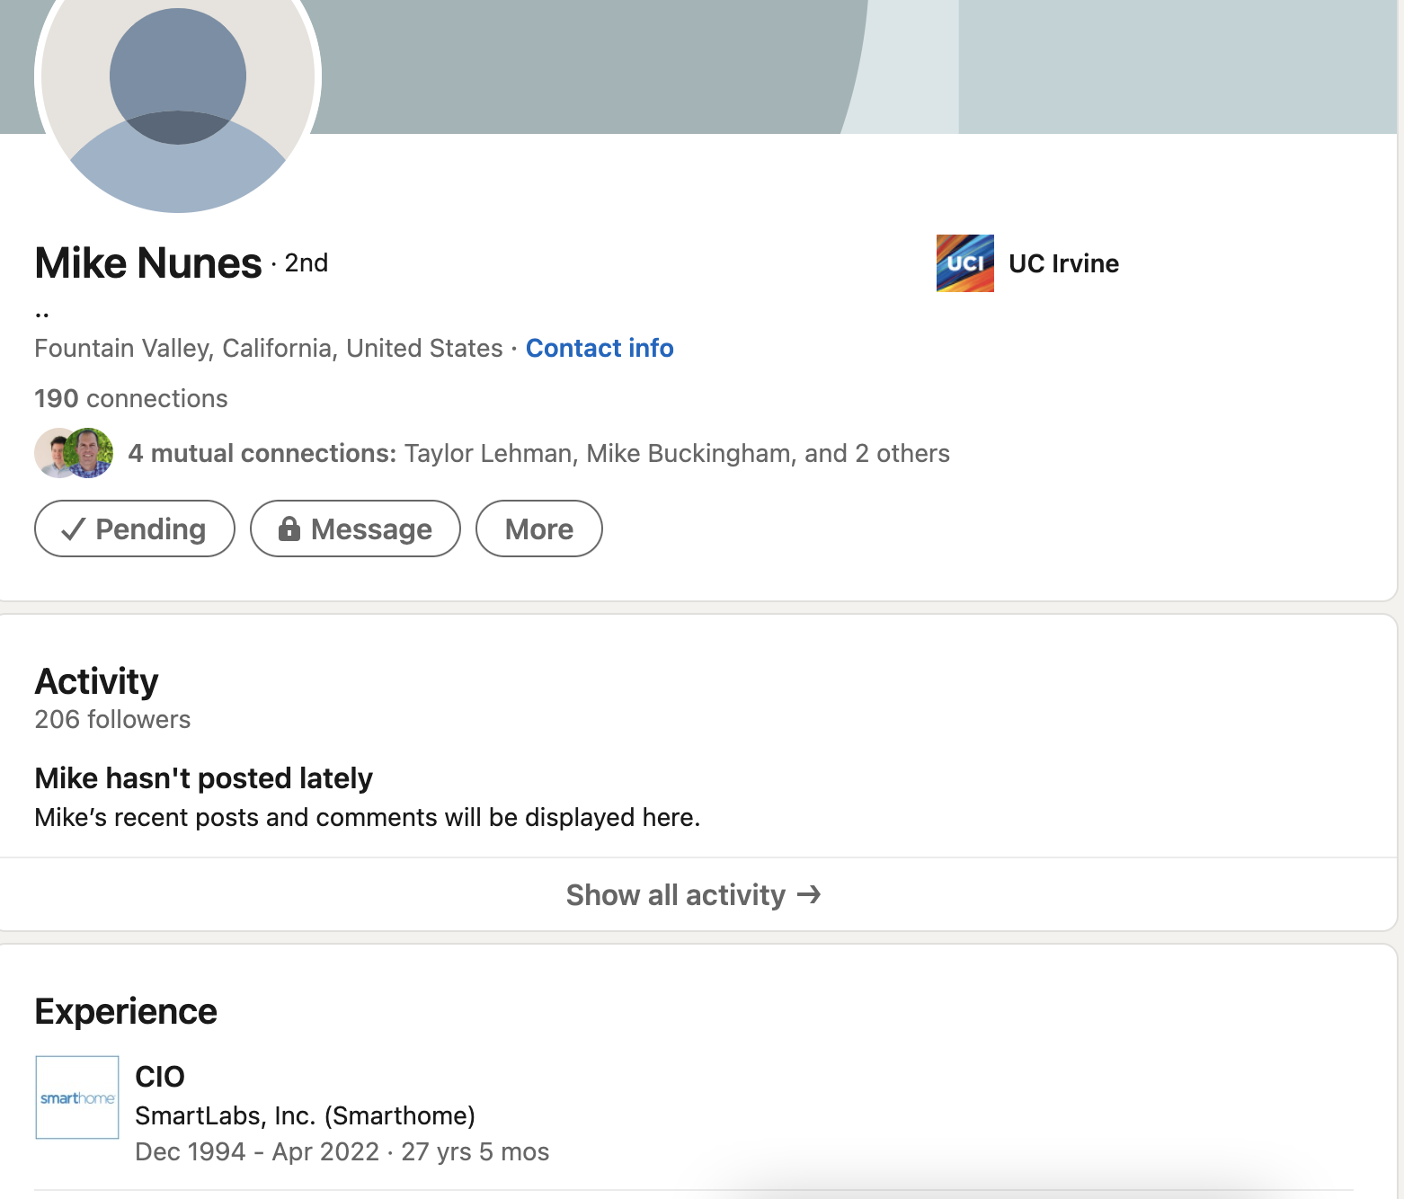Screen dimensions: 1404x1199
Task: Open the More options button
Action: [539, 528]
